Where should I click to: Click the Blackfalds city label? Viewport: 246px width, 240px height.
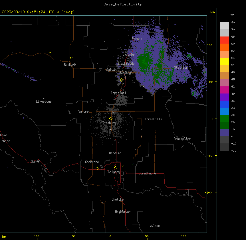point(126,64)
